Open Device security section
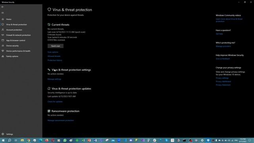 tap(12, 46)
